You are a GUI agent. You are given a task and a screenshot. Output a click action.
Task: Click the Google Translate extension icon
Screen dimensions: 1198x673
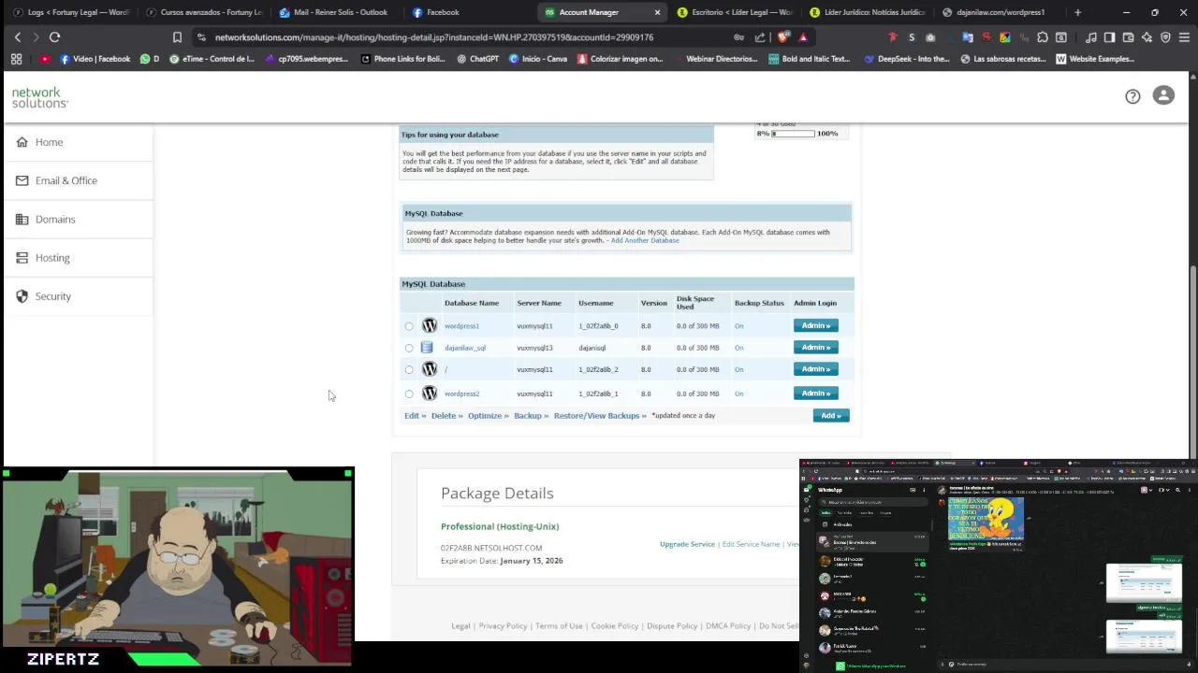[968, 37]
